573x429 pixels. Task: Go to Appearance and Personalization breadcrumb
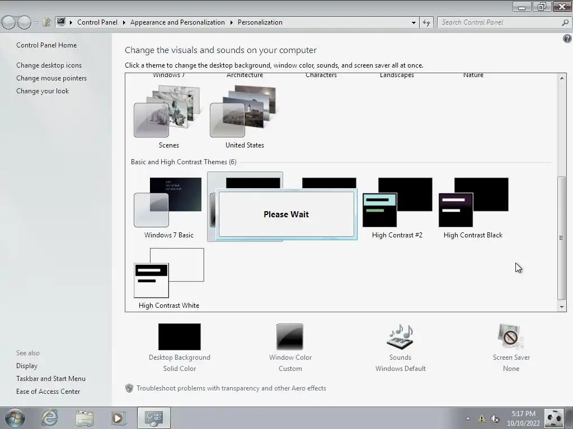point(177,22)
